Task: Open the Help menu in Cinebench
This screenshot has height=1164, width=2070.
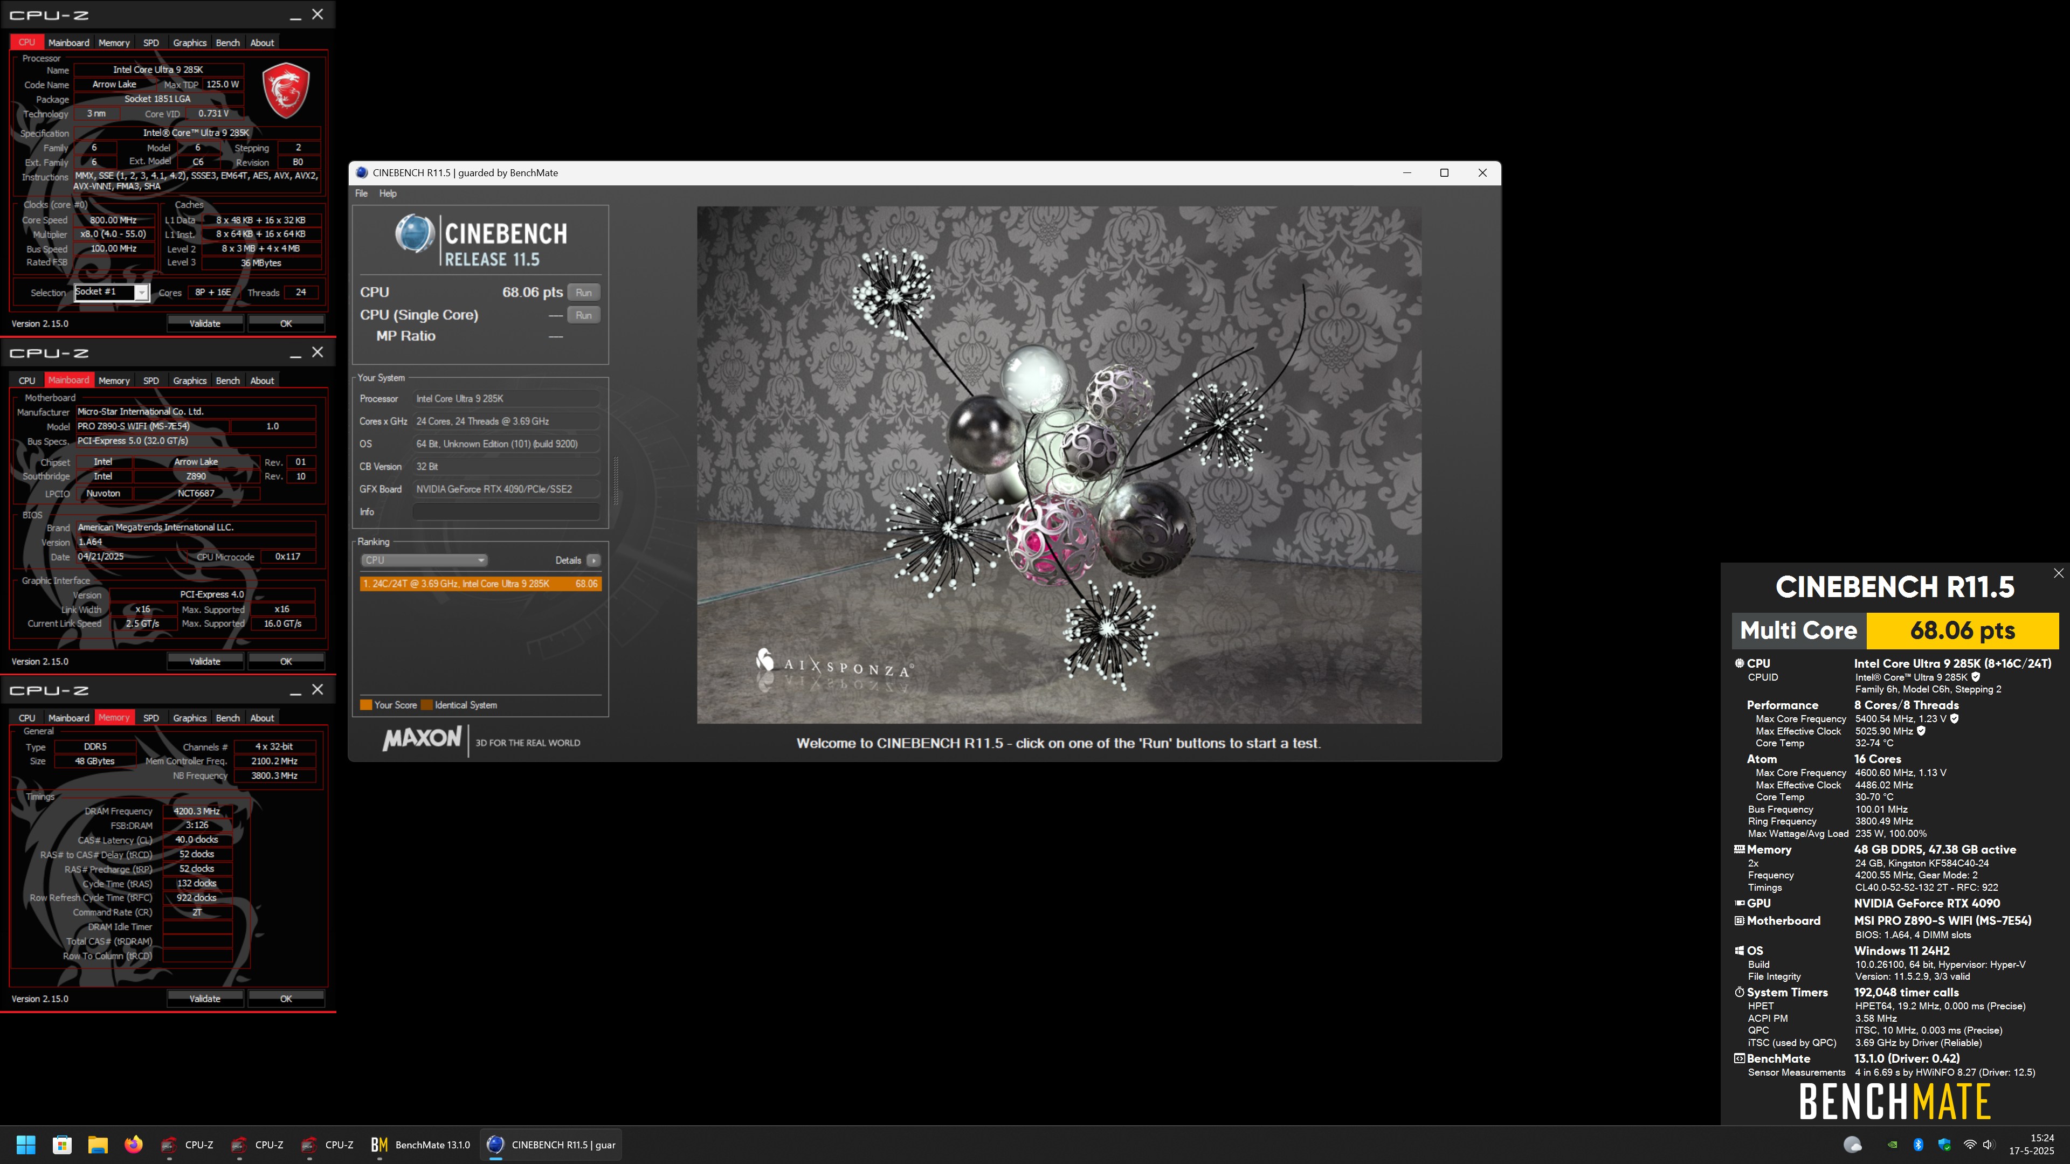Action: click(x=388, y=193)
